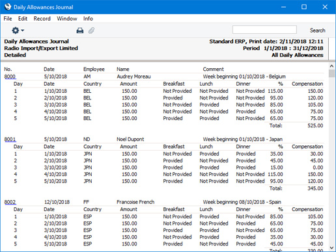Open the Info menu
This screenshot has width=336, height=252.
click(88, 19)
